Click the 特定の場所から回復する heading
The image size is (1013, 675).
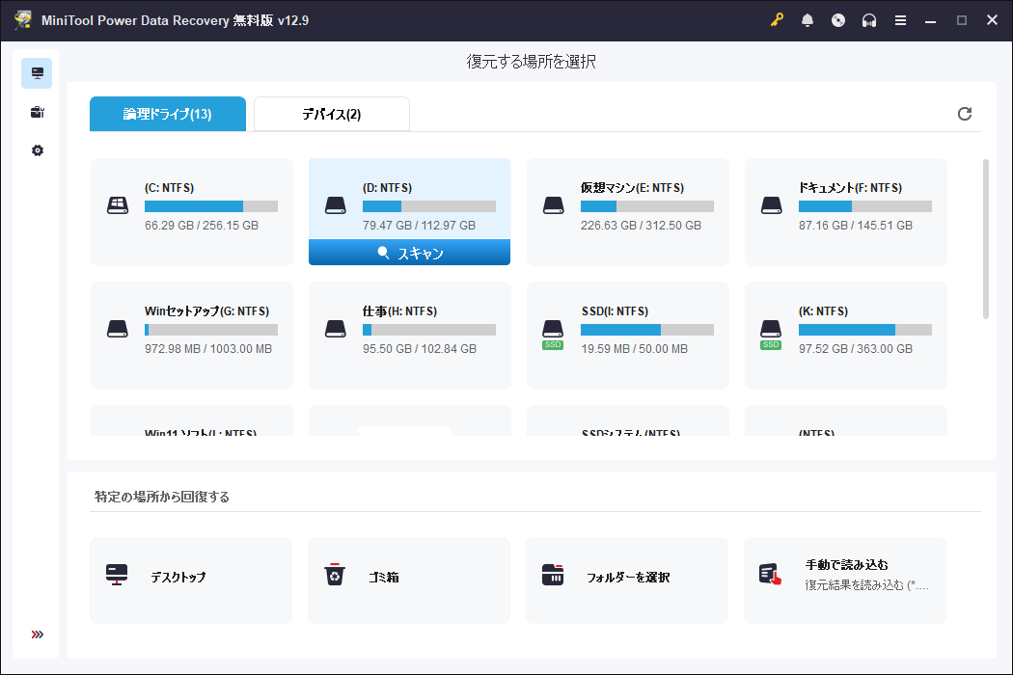161,497
